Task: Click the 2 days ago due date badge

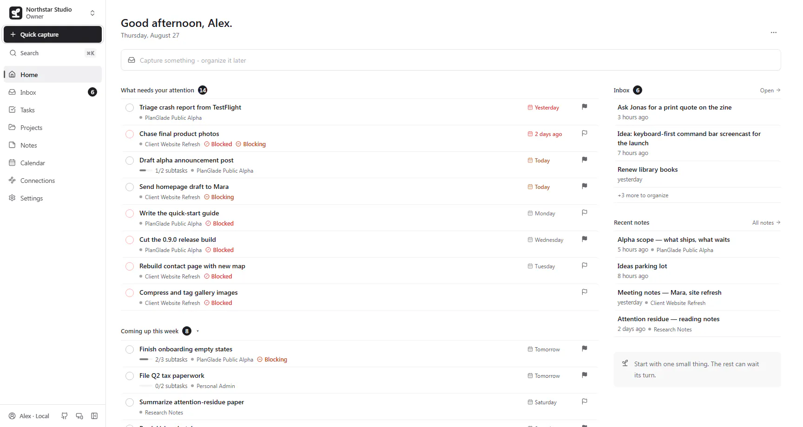Action: pyautogui.click(x=545, y=134)
